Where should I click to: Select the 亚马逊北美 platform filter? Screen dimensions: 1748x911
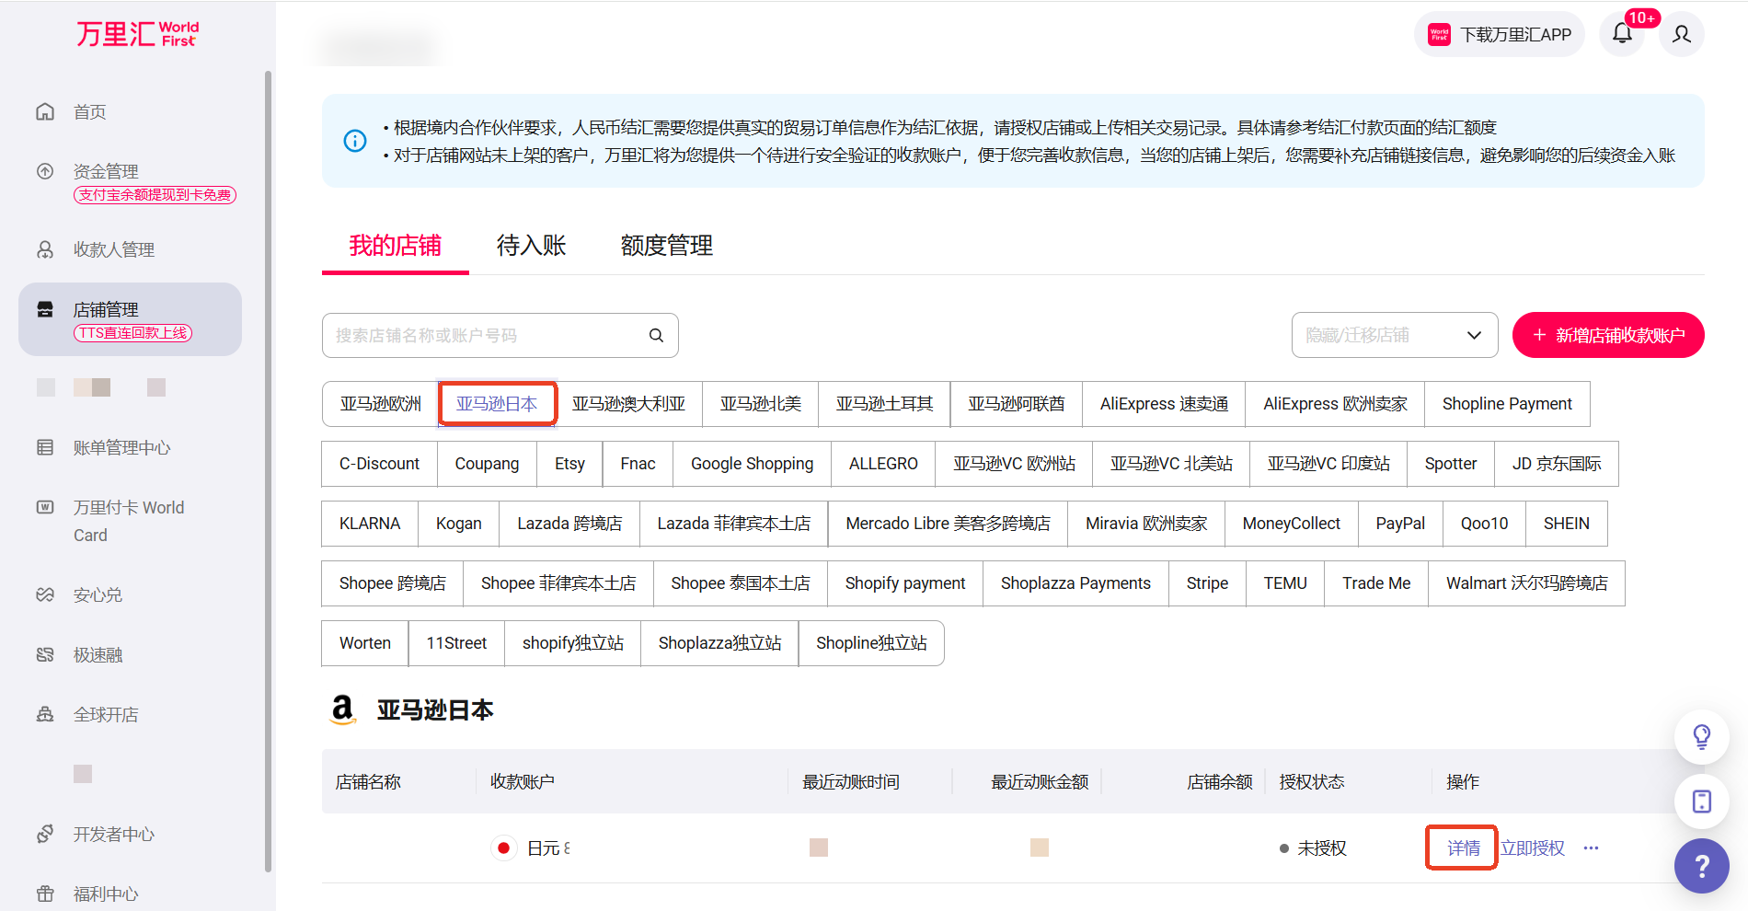click(760, 404)
